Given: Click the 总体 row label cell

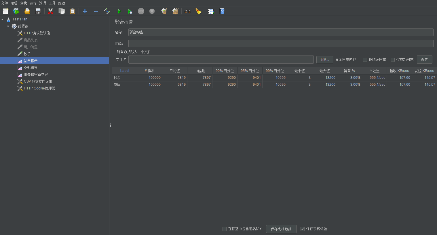Looking at the screenshot, I should 125,85.
